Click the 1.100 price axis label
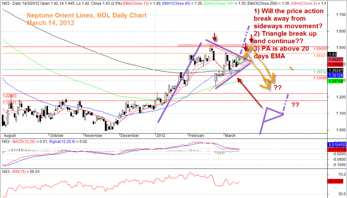Image resolution: width=347 pixels, height=198 pixels. [x=341, y=113]
